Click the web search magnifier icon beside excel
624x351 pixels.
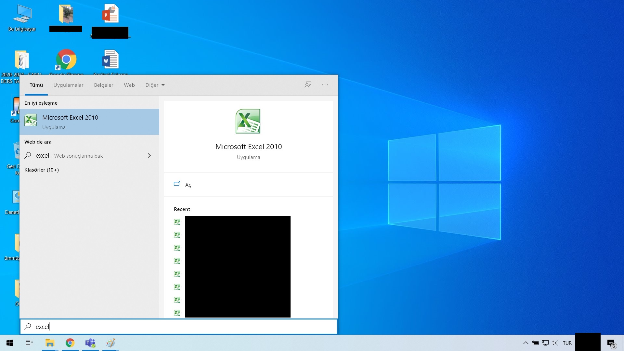tap(28, 155)
